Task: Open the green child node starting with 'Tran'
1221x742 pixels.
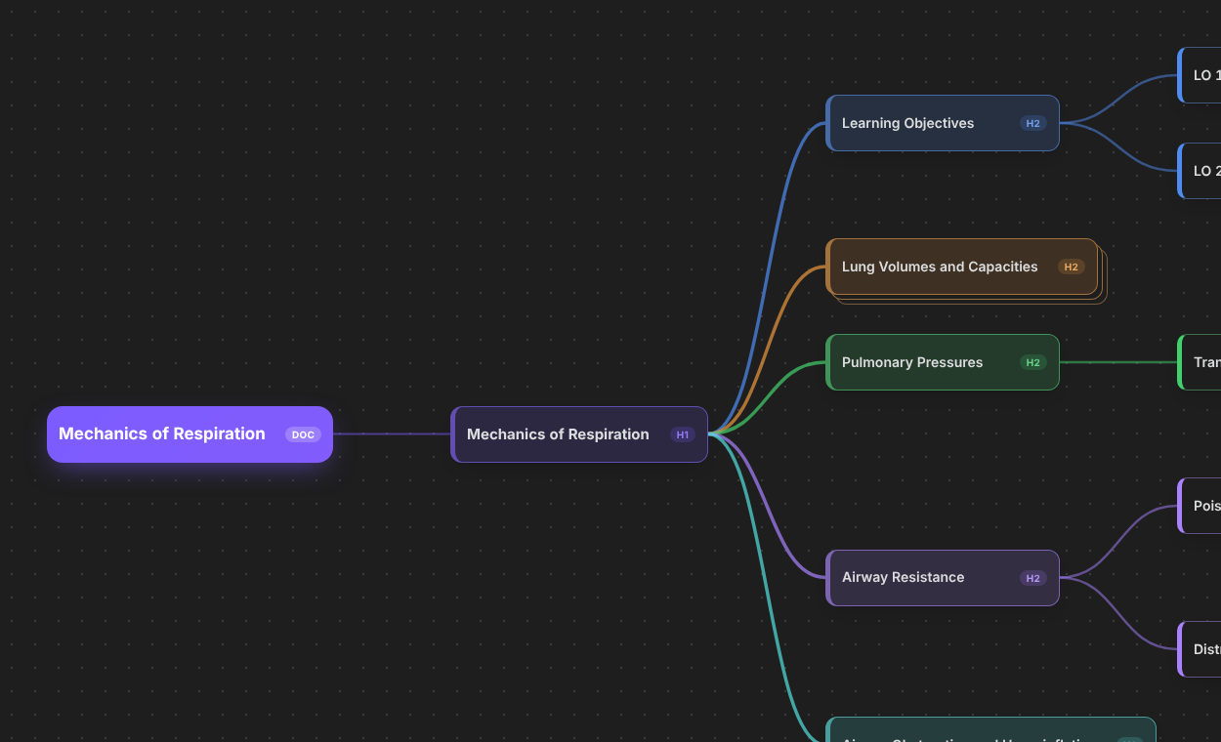Action: 1200,362
